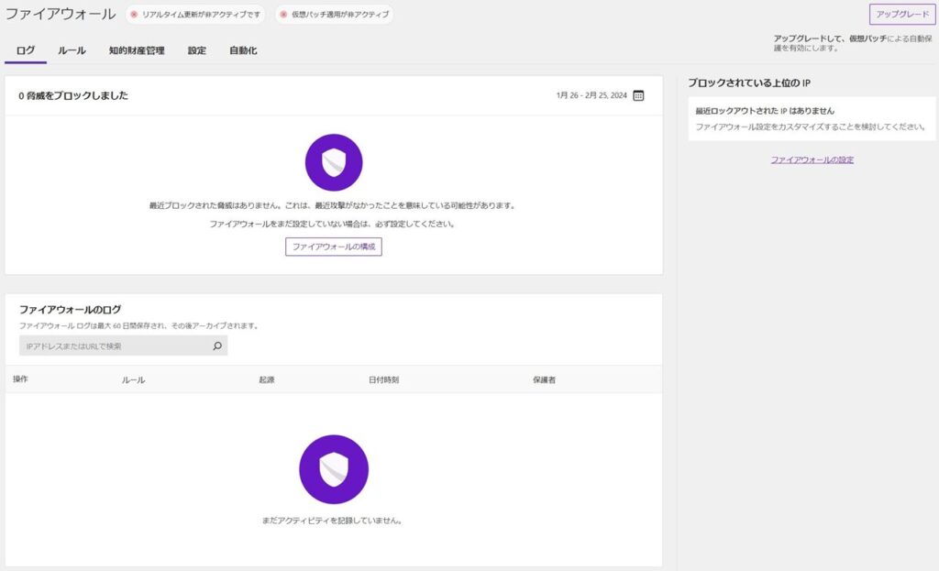Screen dimensions: 939x571
Task: Click the red icon on real-time update badge
Action: click(x=135, y=15)
